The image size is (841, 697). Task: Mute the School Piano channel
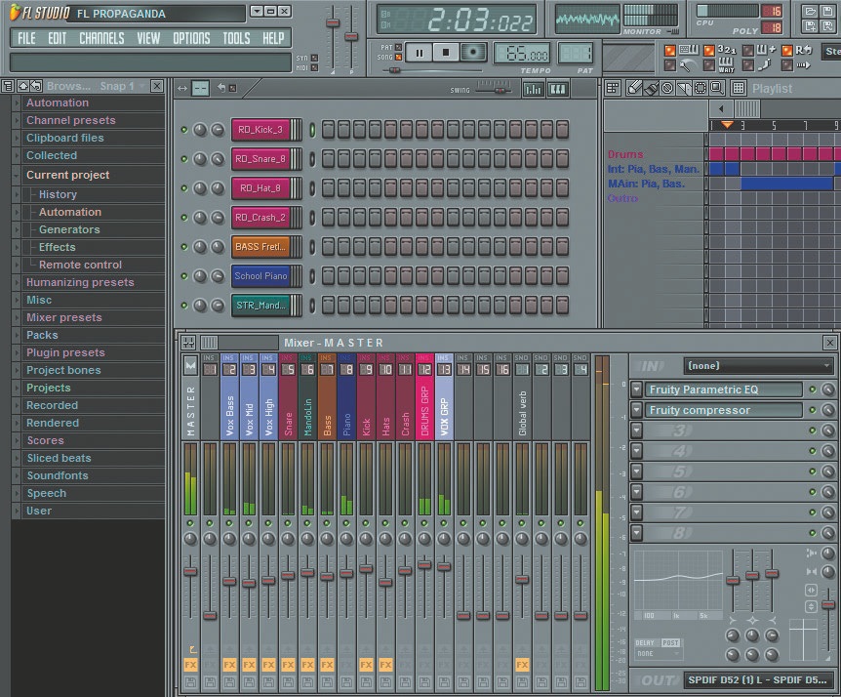coord(184,276)
